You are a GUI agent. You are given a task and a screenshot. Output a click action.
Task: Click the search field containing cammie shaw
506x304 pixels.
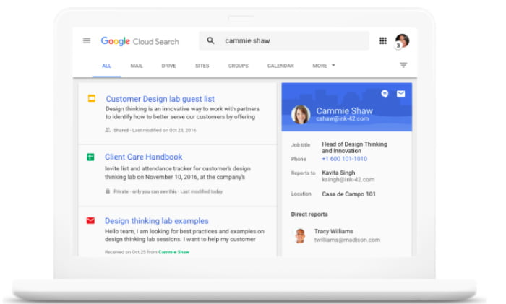284,40
